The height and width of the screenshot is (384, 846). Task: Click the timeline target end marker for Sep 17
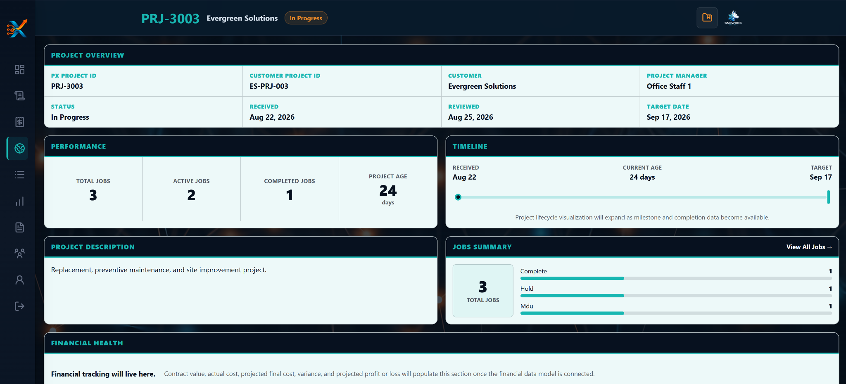(x=828, y=197)
